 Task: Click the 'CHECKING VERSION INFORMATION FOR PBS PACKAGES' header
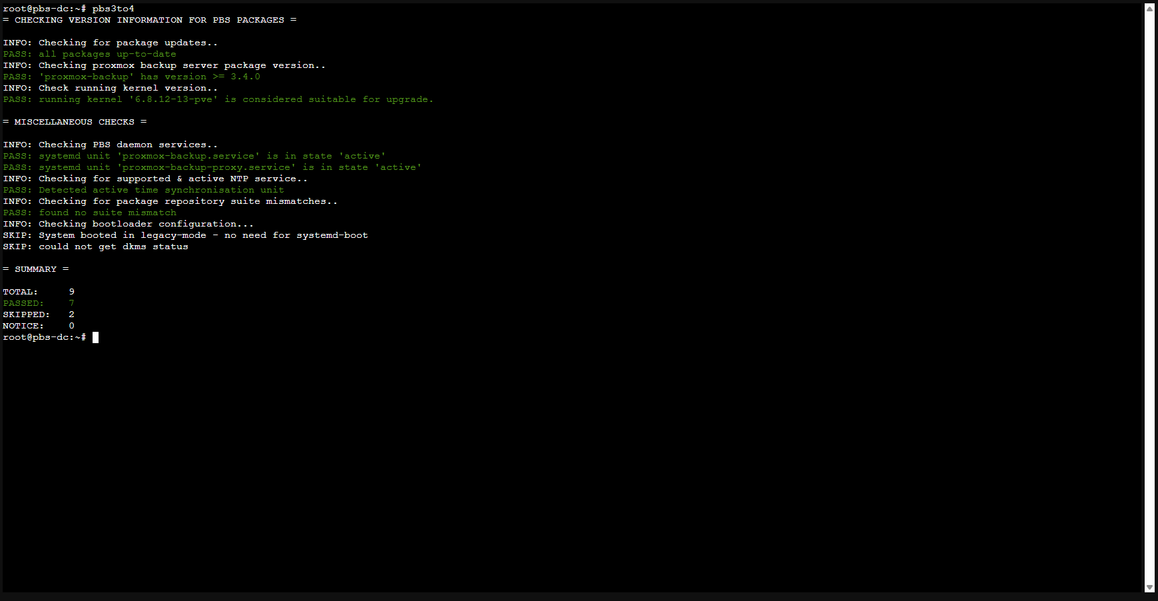(x=149, y=20)
